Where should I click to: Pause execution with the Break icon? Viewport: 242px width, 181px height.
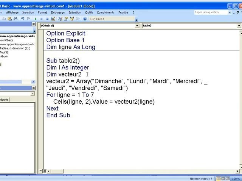click(41, 19)
